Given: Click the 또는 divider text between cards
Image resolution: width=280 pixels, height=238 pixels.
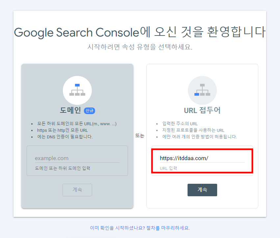Looking at the screenshot, I should [140, 135].
